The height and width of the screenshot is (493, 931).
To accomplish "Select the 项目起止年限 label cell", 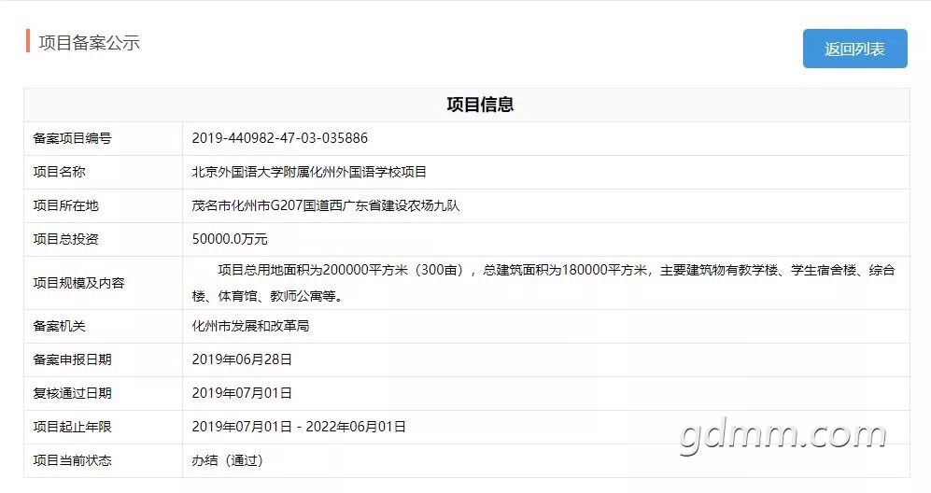I will (x=103, y=427).
